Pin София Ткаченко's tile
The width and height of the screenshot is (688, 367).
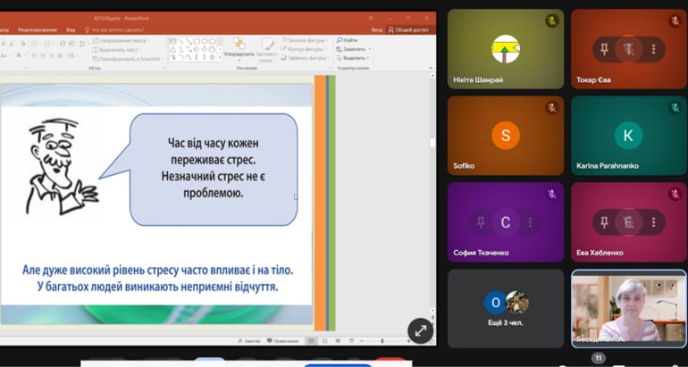[x=481, y=222]
